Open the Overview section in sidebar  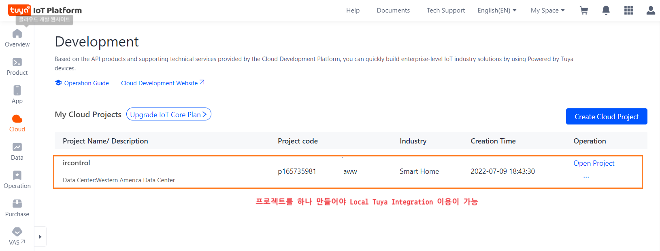17,39
